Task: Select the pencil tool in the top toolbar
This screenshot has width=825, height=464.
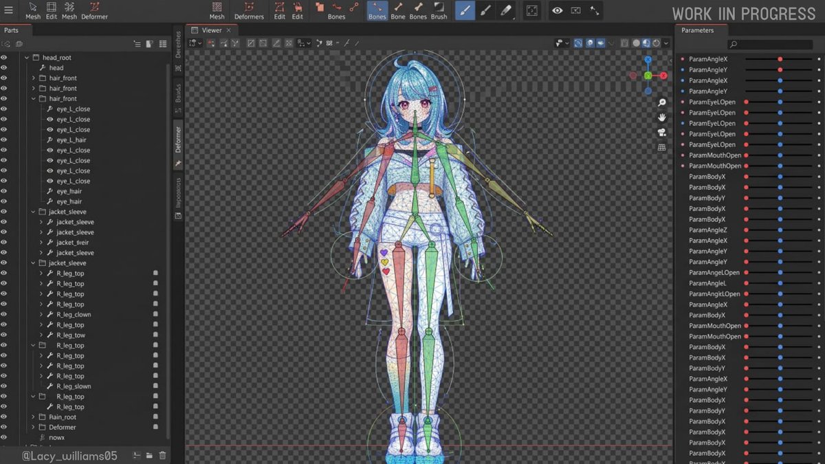Action: coord(506,10)
